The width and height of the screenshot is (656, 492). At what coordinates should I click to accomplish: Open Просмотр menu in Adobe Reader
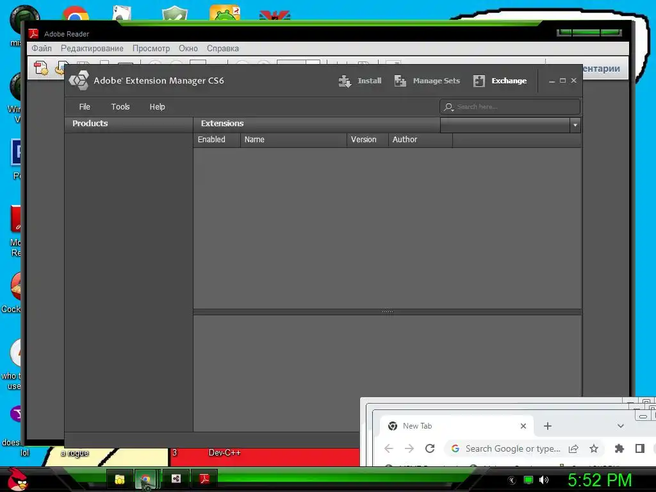point(151,48)
